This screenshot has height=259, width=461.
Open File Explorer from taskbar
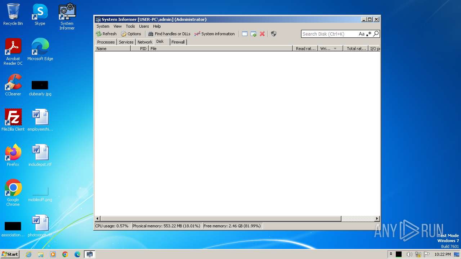[41, 254]
